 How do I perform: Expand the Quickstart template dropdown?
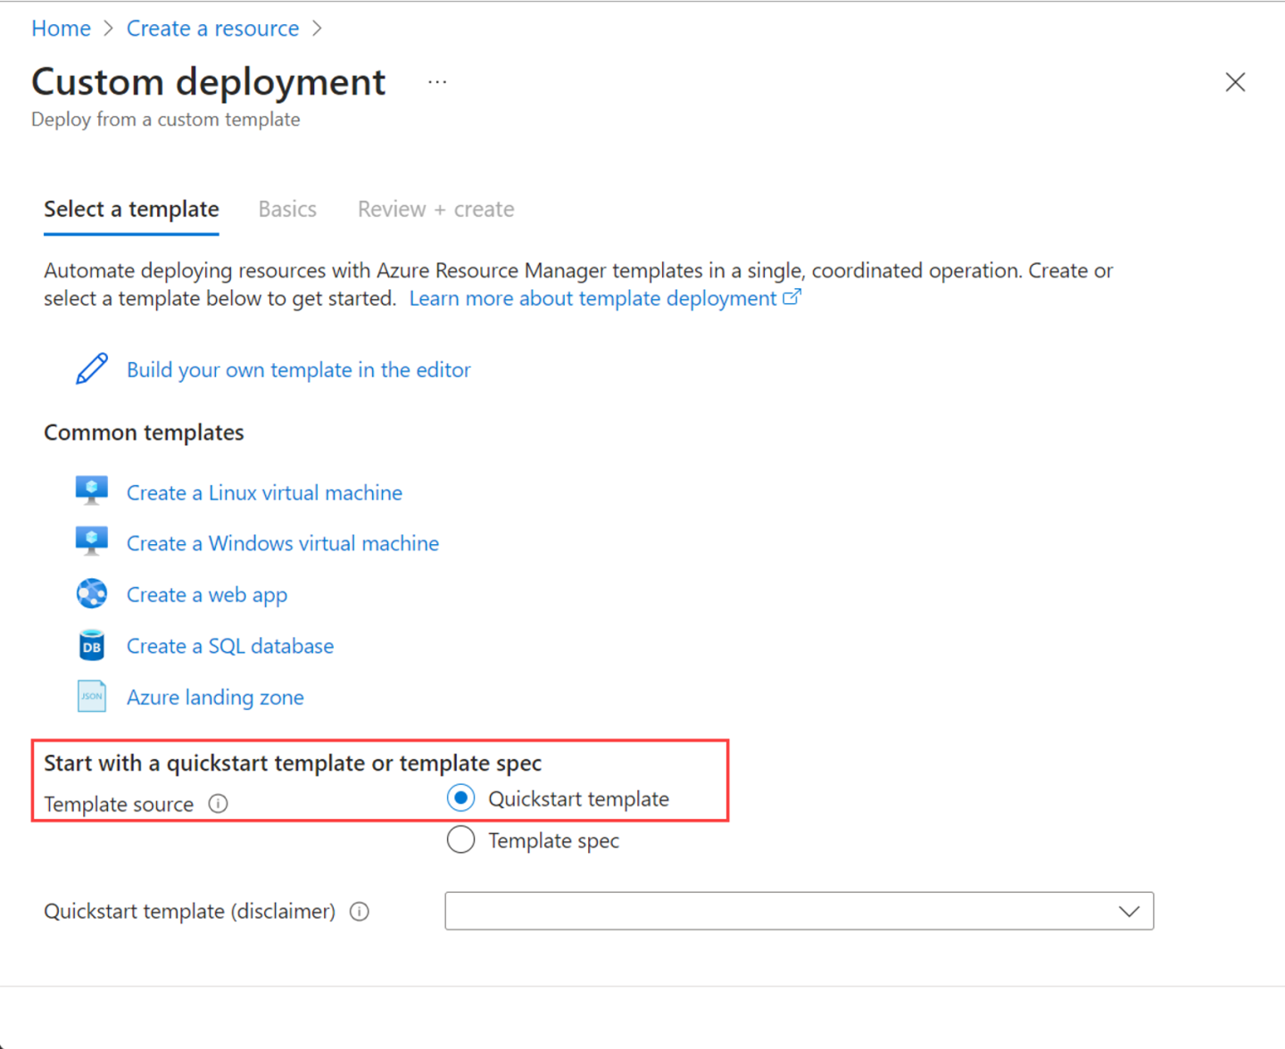pos(799,911)
